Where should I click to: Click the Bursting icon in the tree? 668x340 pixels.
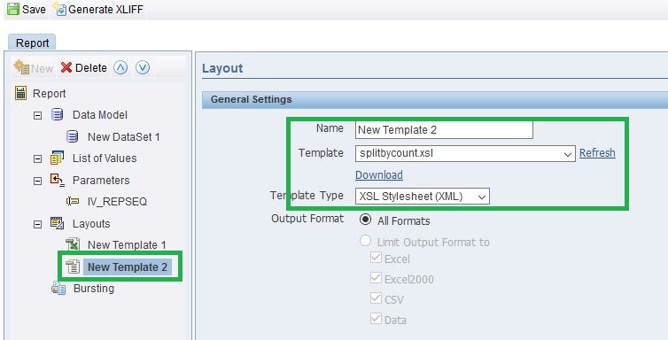(58, 288)
